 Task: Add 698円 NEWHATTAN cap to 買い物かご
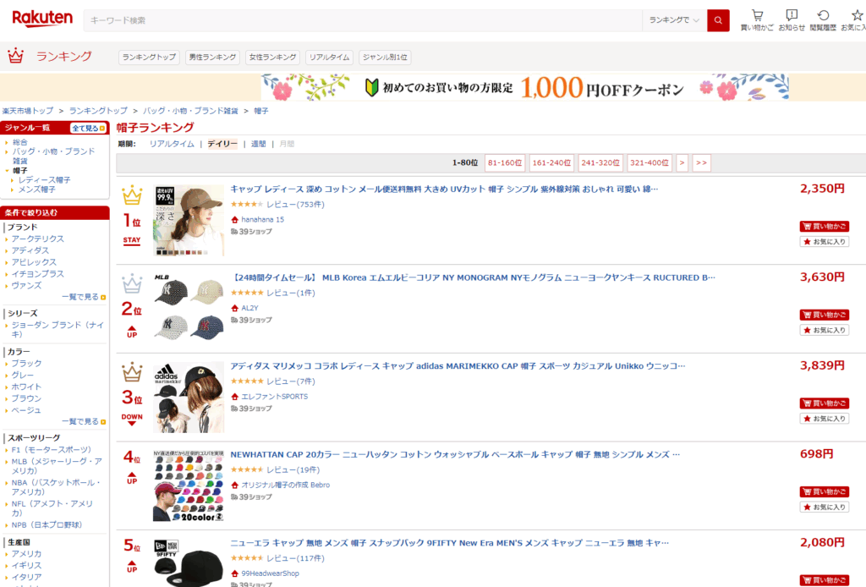tap(825, 491)
